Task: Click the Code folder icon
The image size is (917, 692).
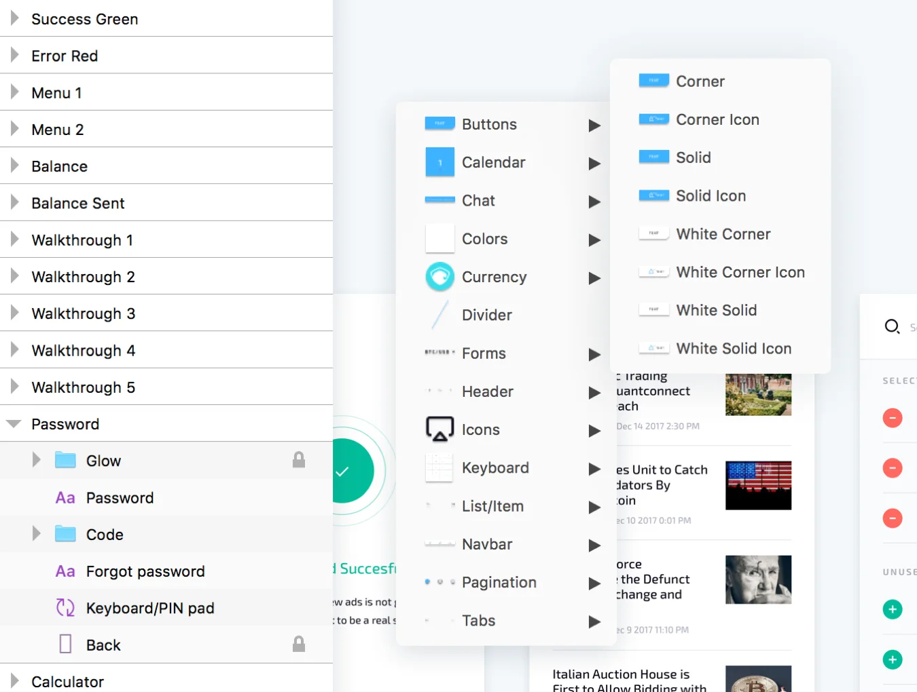Action: coord(65,534)
